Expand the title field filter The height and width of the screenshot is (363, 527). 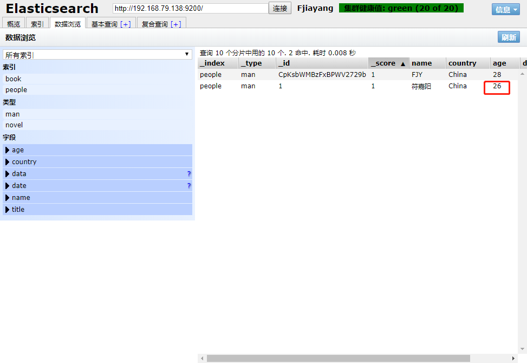point(8,210)
